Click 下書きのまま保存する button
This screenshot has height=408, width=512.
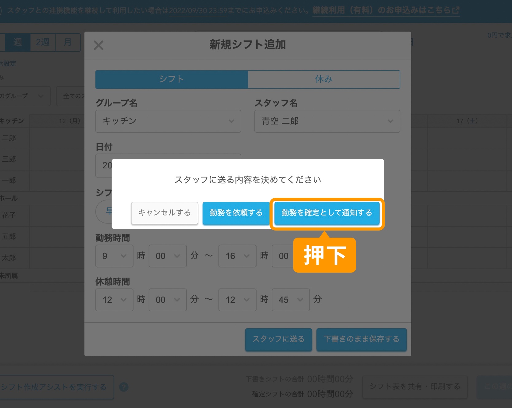[x=361, y=339]
